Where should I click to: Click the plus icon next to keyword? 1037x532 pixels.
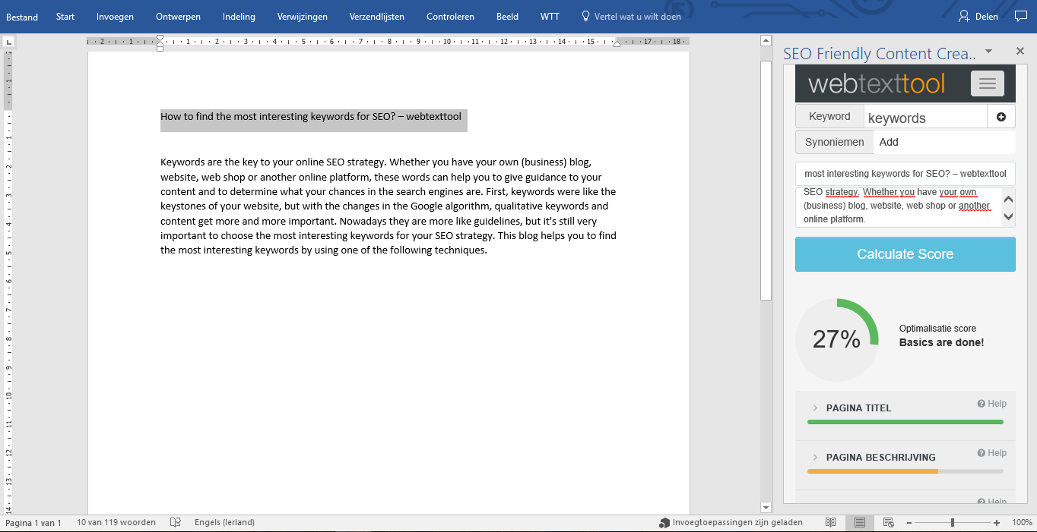click(x=1001, y=117)
